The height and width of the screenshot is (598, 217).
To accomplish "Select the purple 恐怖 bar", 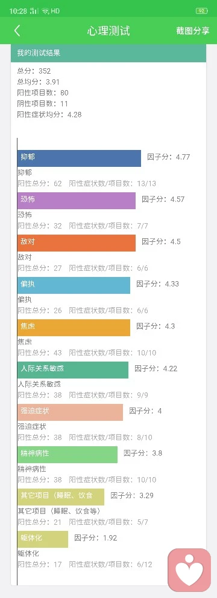I will 77,201.
